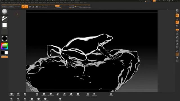Toggle the small orange bar button on right shelf
Image resolution: width=180 pixels, height=101 pixels.
pos(177,30)
